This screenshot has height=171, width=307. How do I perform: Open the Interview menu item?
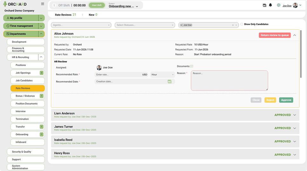click(28, 111)
